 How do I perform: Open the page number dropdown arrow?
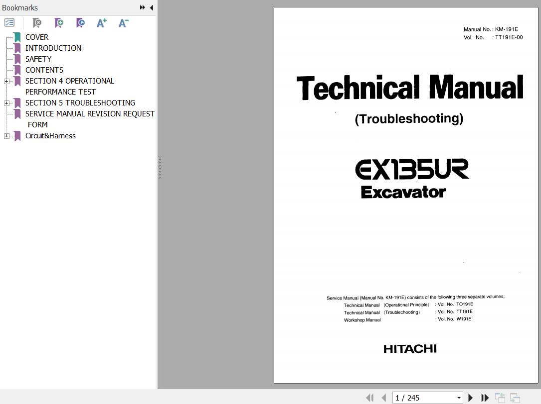[459, 398]
